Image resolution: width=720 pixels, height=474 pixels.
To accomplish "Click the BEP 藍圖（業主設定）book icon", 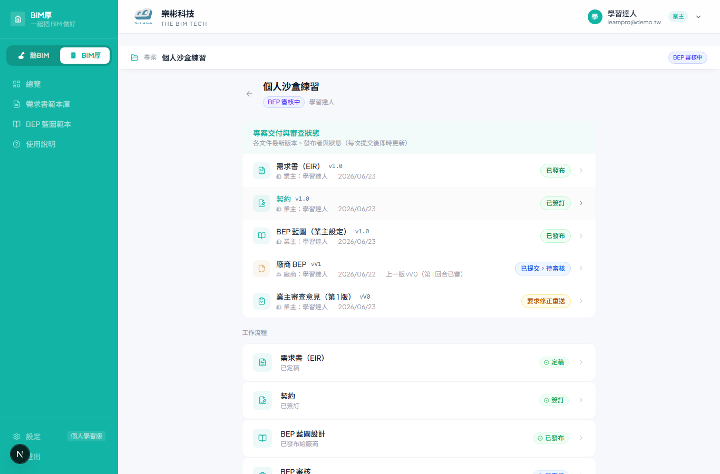I will 261,236.
